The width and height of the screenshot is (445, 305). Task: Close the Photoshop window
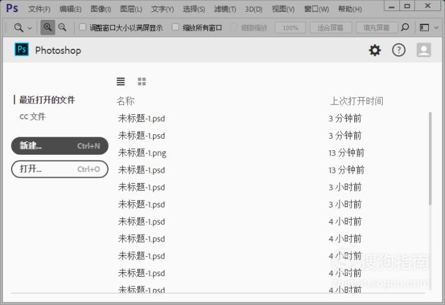428,6
